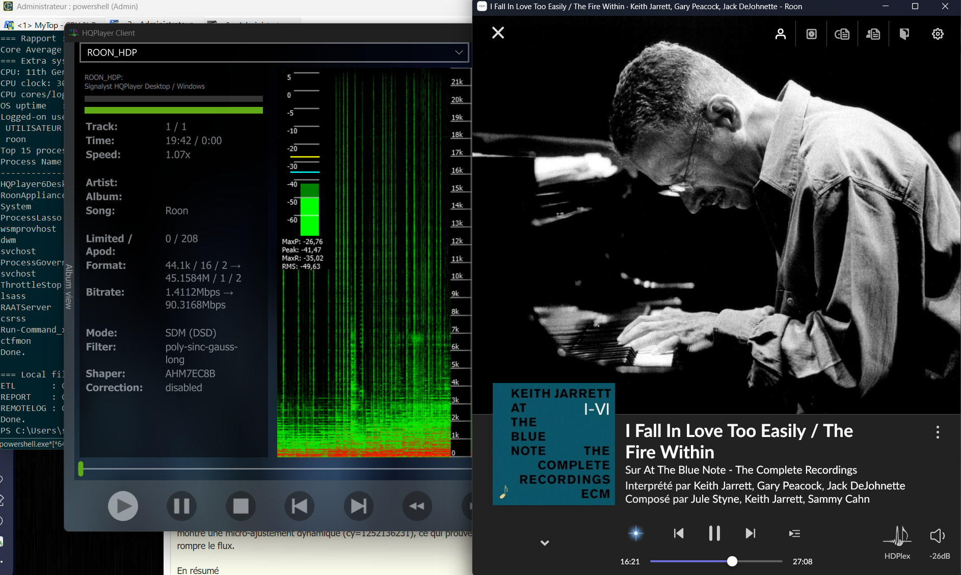The width and height of the screenshot is (961, 575).
Task: Go to next track in HQPlayer Client
Action: pos(358,506)
